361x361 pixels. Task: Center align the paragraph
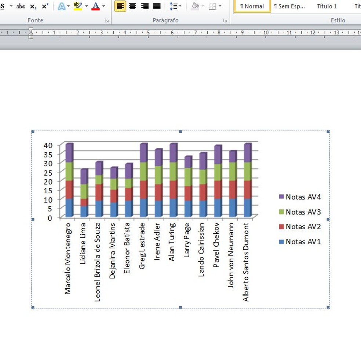pyautogui.click(x=132, y=6)
